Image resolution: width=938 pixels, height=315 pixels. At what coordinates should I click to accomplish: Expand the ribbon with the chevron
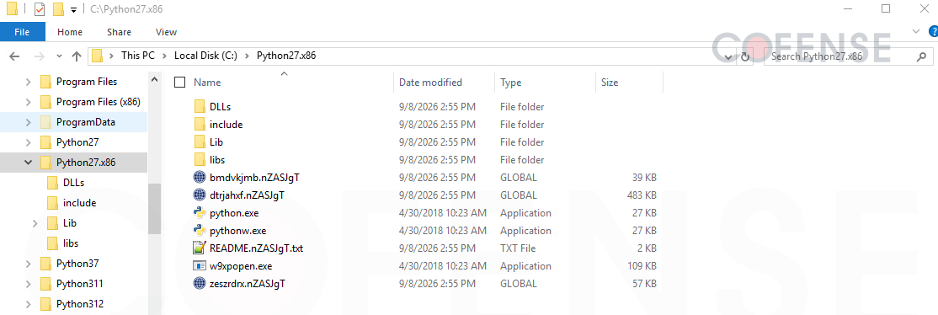click(x=916, y=31)
